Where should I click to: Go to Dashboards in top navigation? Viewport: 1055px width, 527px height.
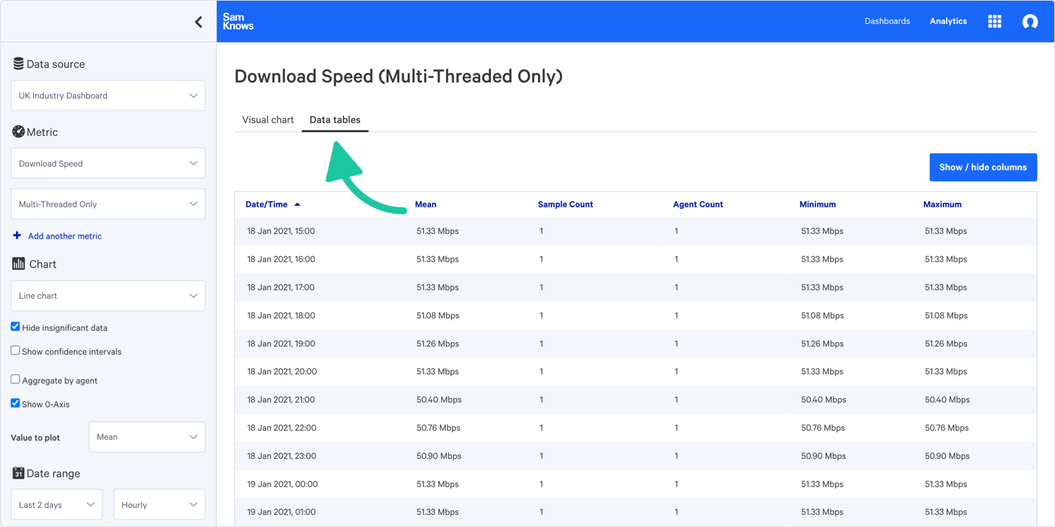coord(887,21)
